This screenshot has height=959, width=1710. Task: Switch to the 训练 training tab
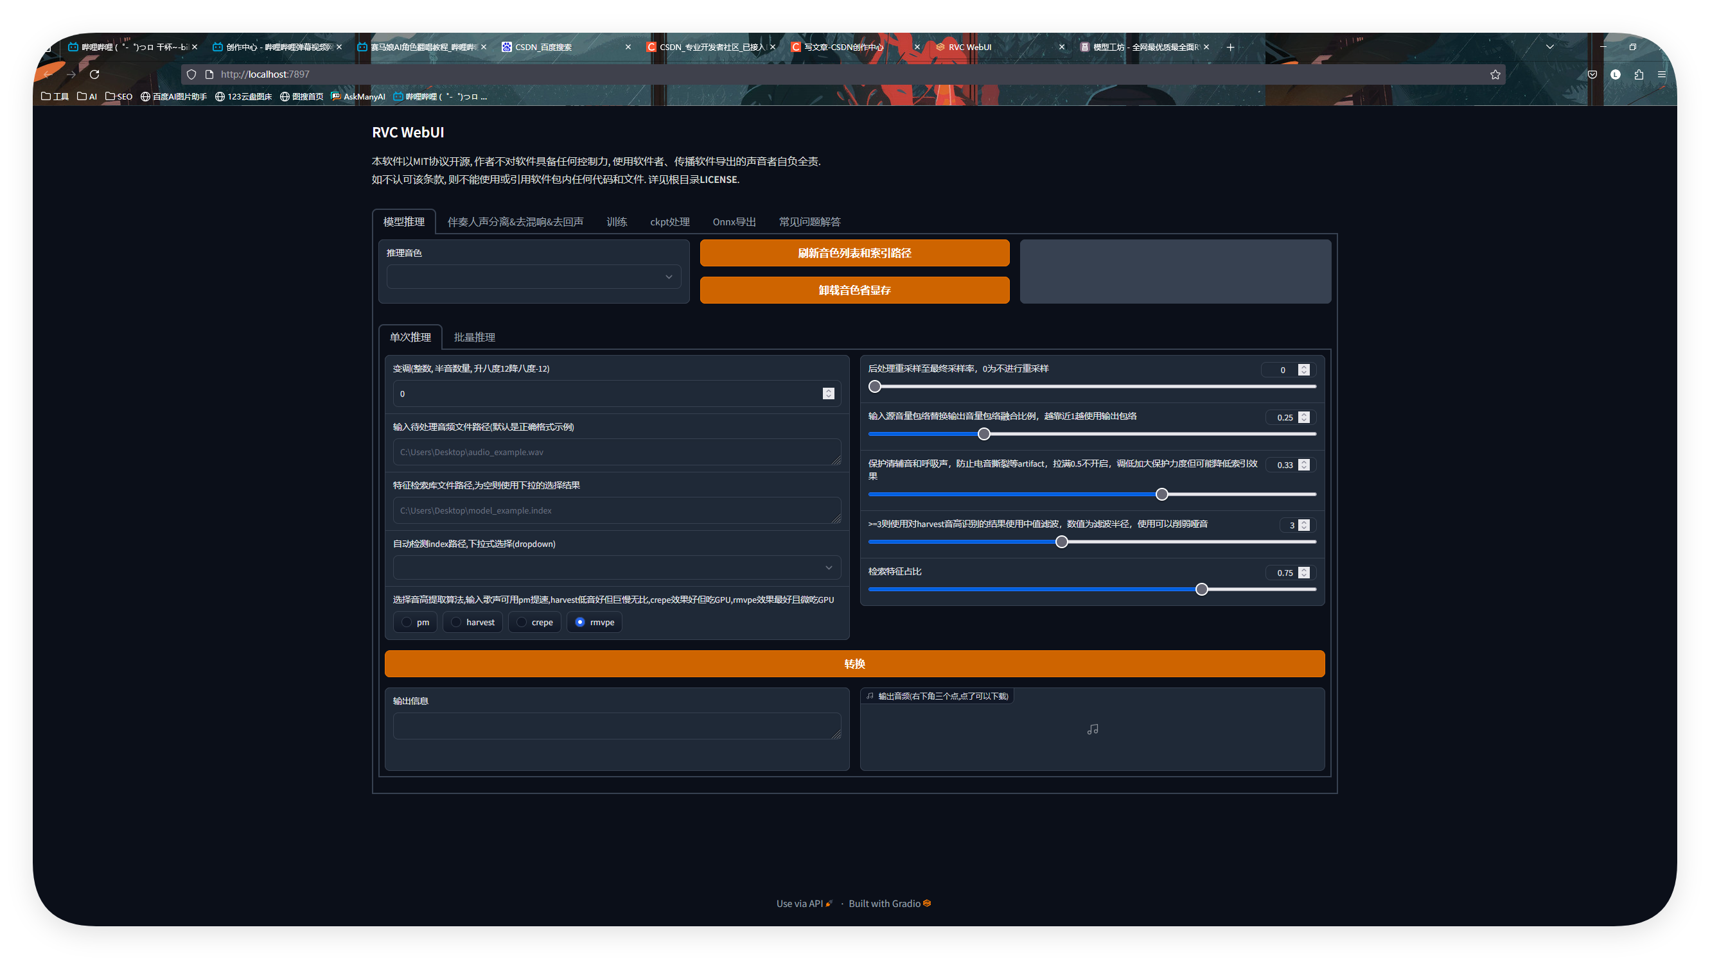pyautogui.click(x=616, y=222)
